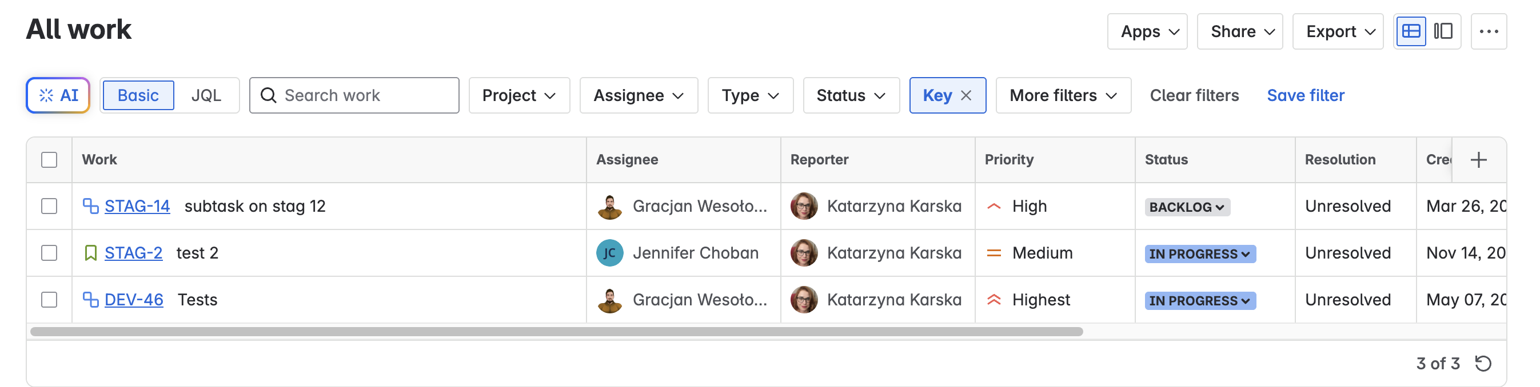Image resolution: width=1540 pixels, height=387 pixels.
Task: Open the BACKLOG status dropdown for STAG-14
Action: click(x=1187, y=207)
